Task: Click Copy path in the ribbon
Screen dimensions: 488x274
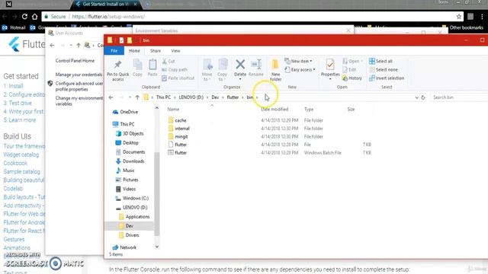Action: pos(175,69)
